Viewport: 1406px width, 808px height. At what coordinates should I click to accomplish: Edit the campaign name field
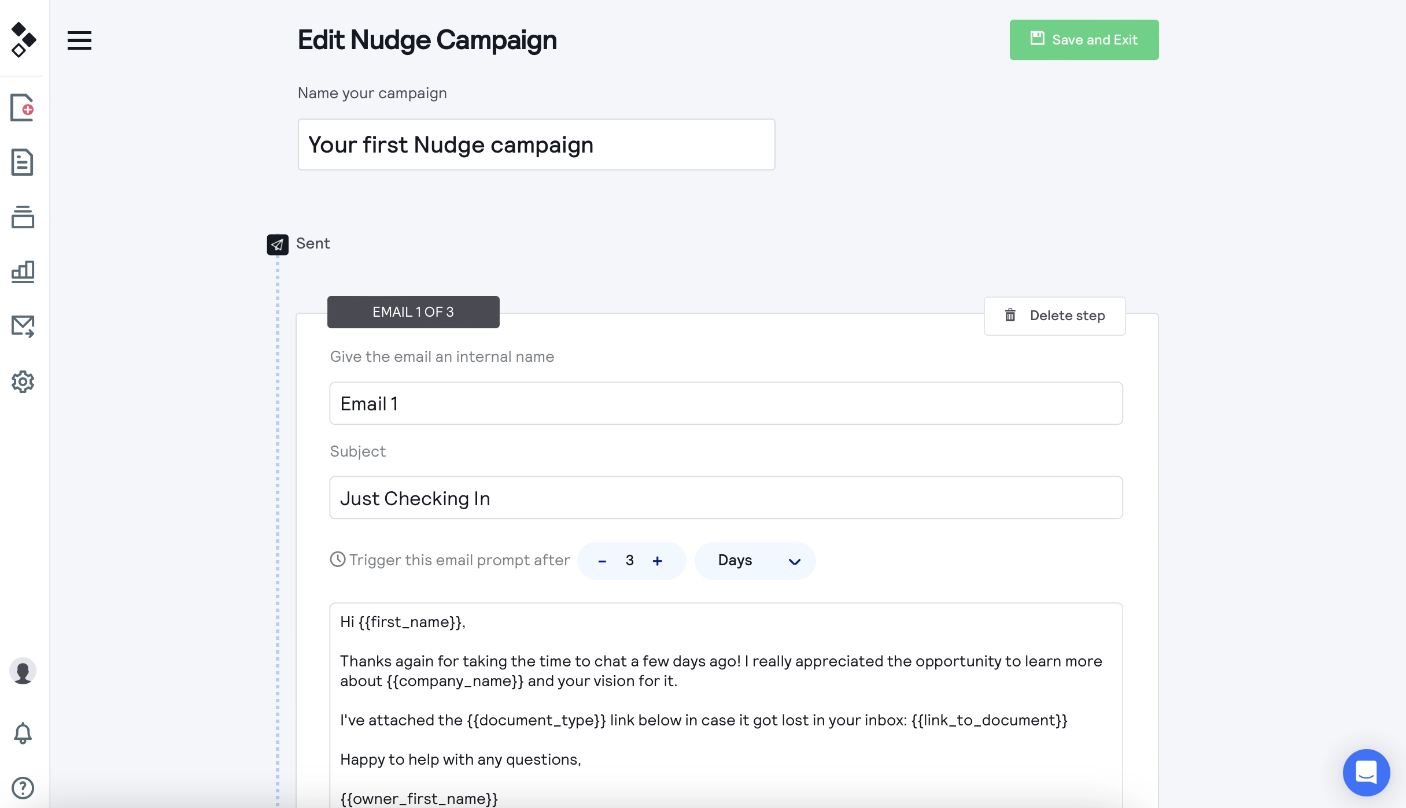pyautogui.click(x=536, y=144)
